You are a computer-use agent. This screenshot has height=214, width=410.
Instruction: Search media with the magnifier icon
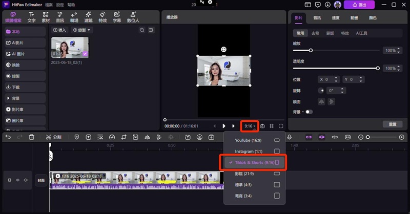[x=142, y=30]
